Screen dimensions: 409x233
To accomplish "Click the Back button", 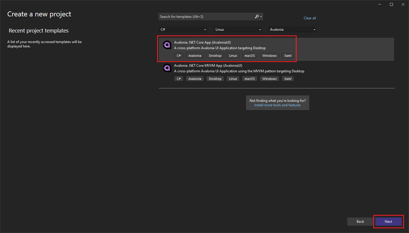I will click(360, 222).
